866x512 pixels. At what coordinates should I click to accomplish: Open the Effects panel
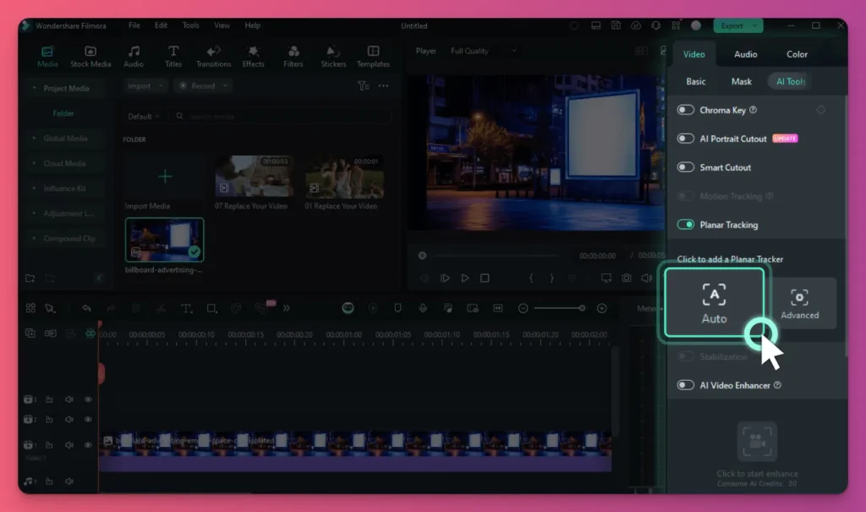click(253, 56)
